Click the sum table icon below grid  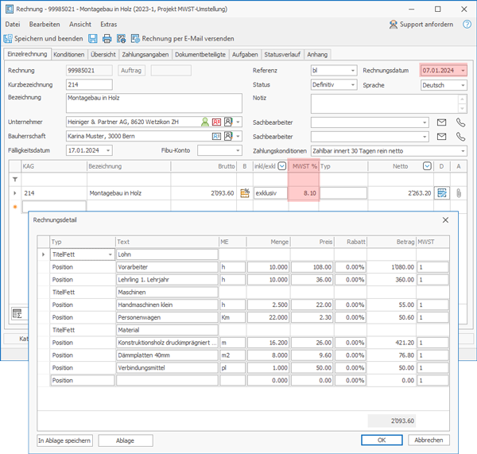tap(17, 313)
